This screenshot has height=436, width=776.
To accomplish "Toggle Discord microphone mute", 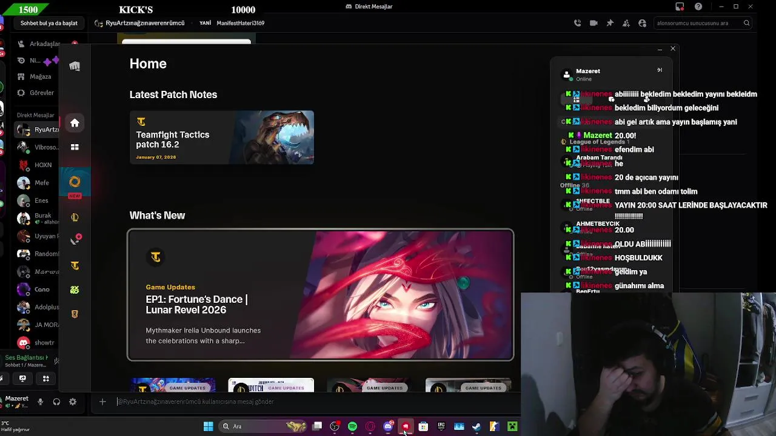I will coord(40,401).
